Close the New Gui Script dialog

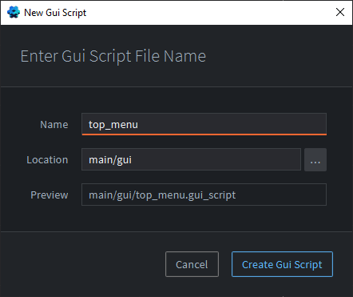340,12
